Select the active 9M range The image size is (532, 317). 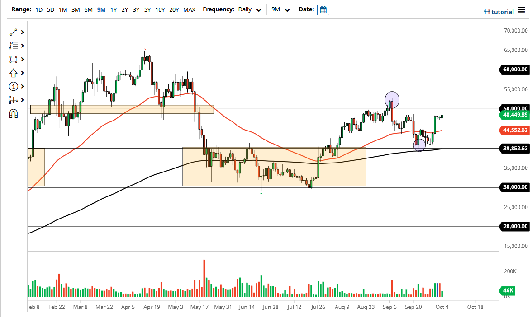coord(101,10)
